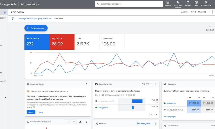The image size is (215, 129).
Task: Click help icon after performance targets text
Action: click(x=34, y=107)
